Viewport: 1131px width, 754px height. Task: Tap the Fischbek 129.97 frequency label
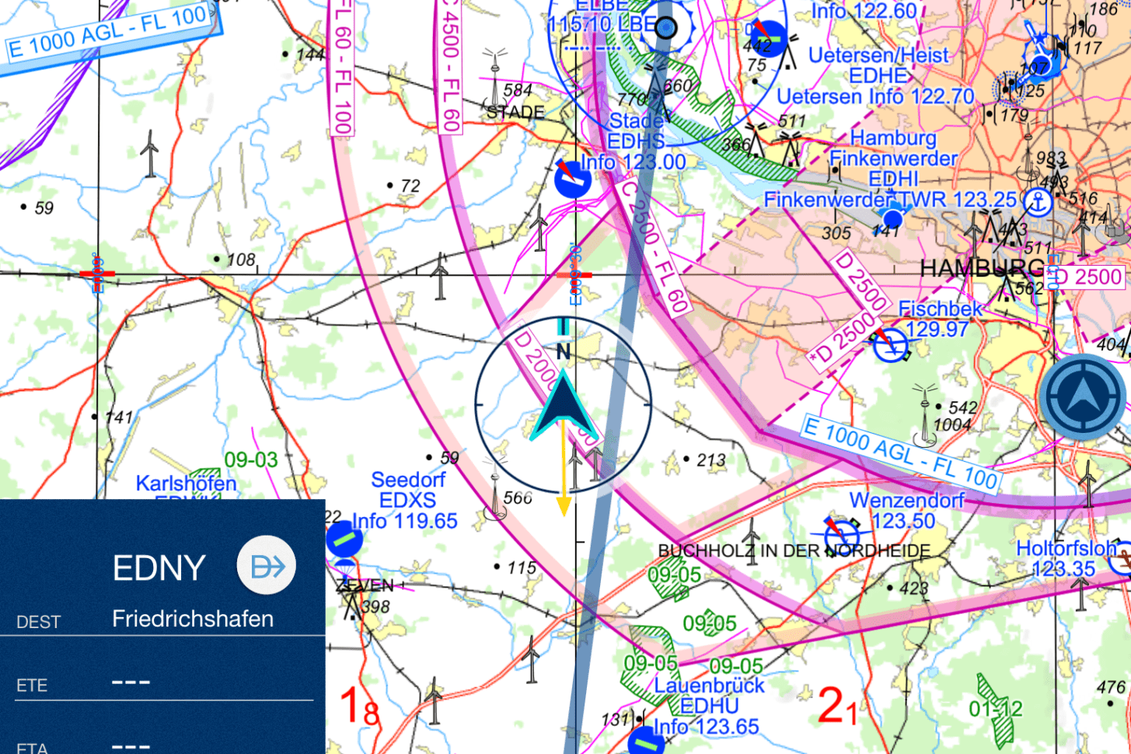[x=937, y=329]
